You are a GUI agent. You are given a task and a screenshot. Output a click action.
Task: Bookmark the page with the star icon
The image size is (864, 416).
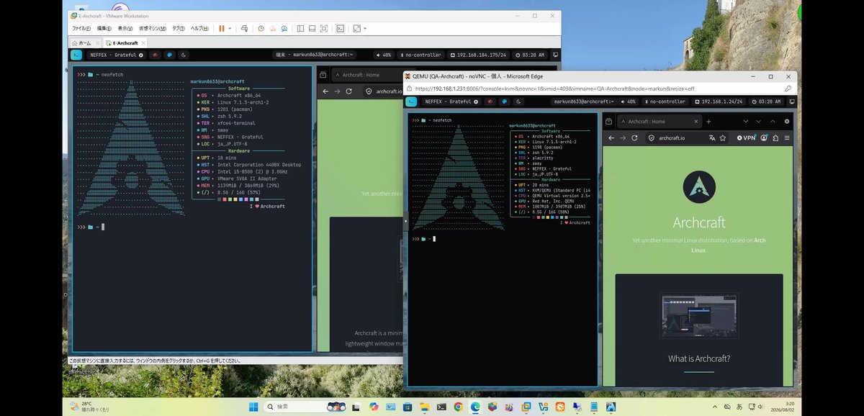click(724, 137)
